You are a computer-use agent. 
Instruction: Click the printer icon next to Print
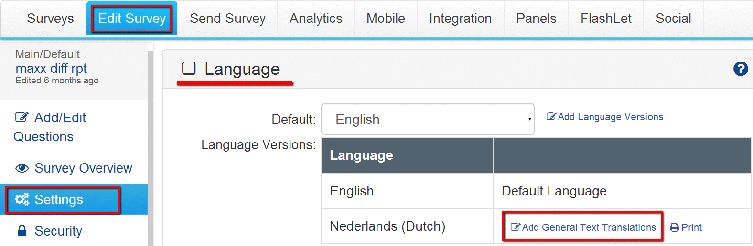click(675, 227)
